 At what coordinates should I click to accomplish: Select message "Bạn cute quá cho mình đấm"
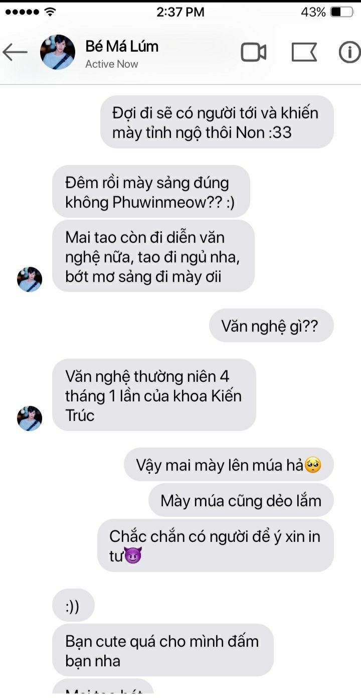click(163, 650)
